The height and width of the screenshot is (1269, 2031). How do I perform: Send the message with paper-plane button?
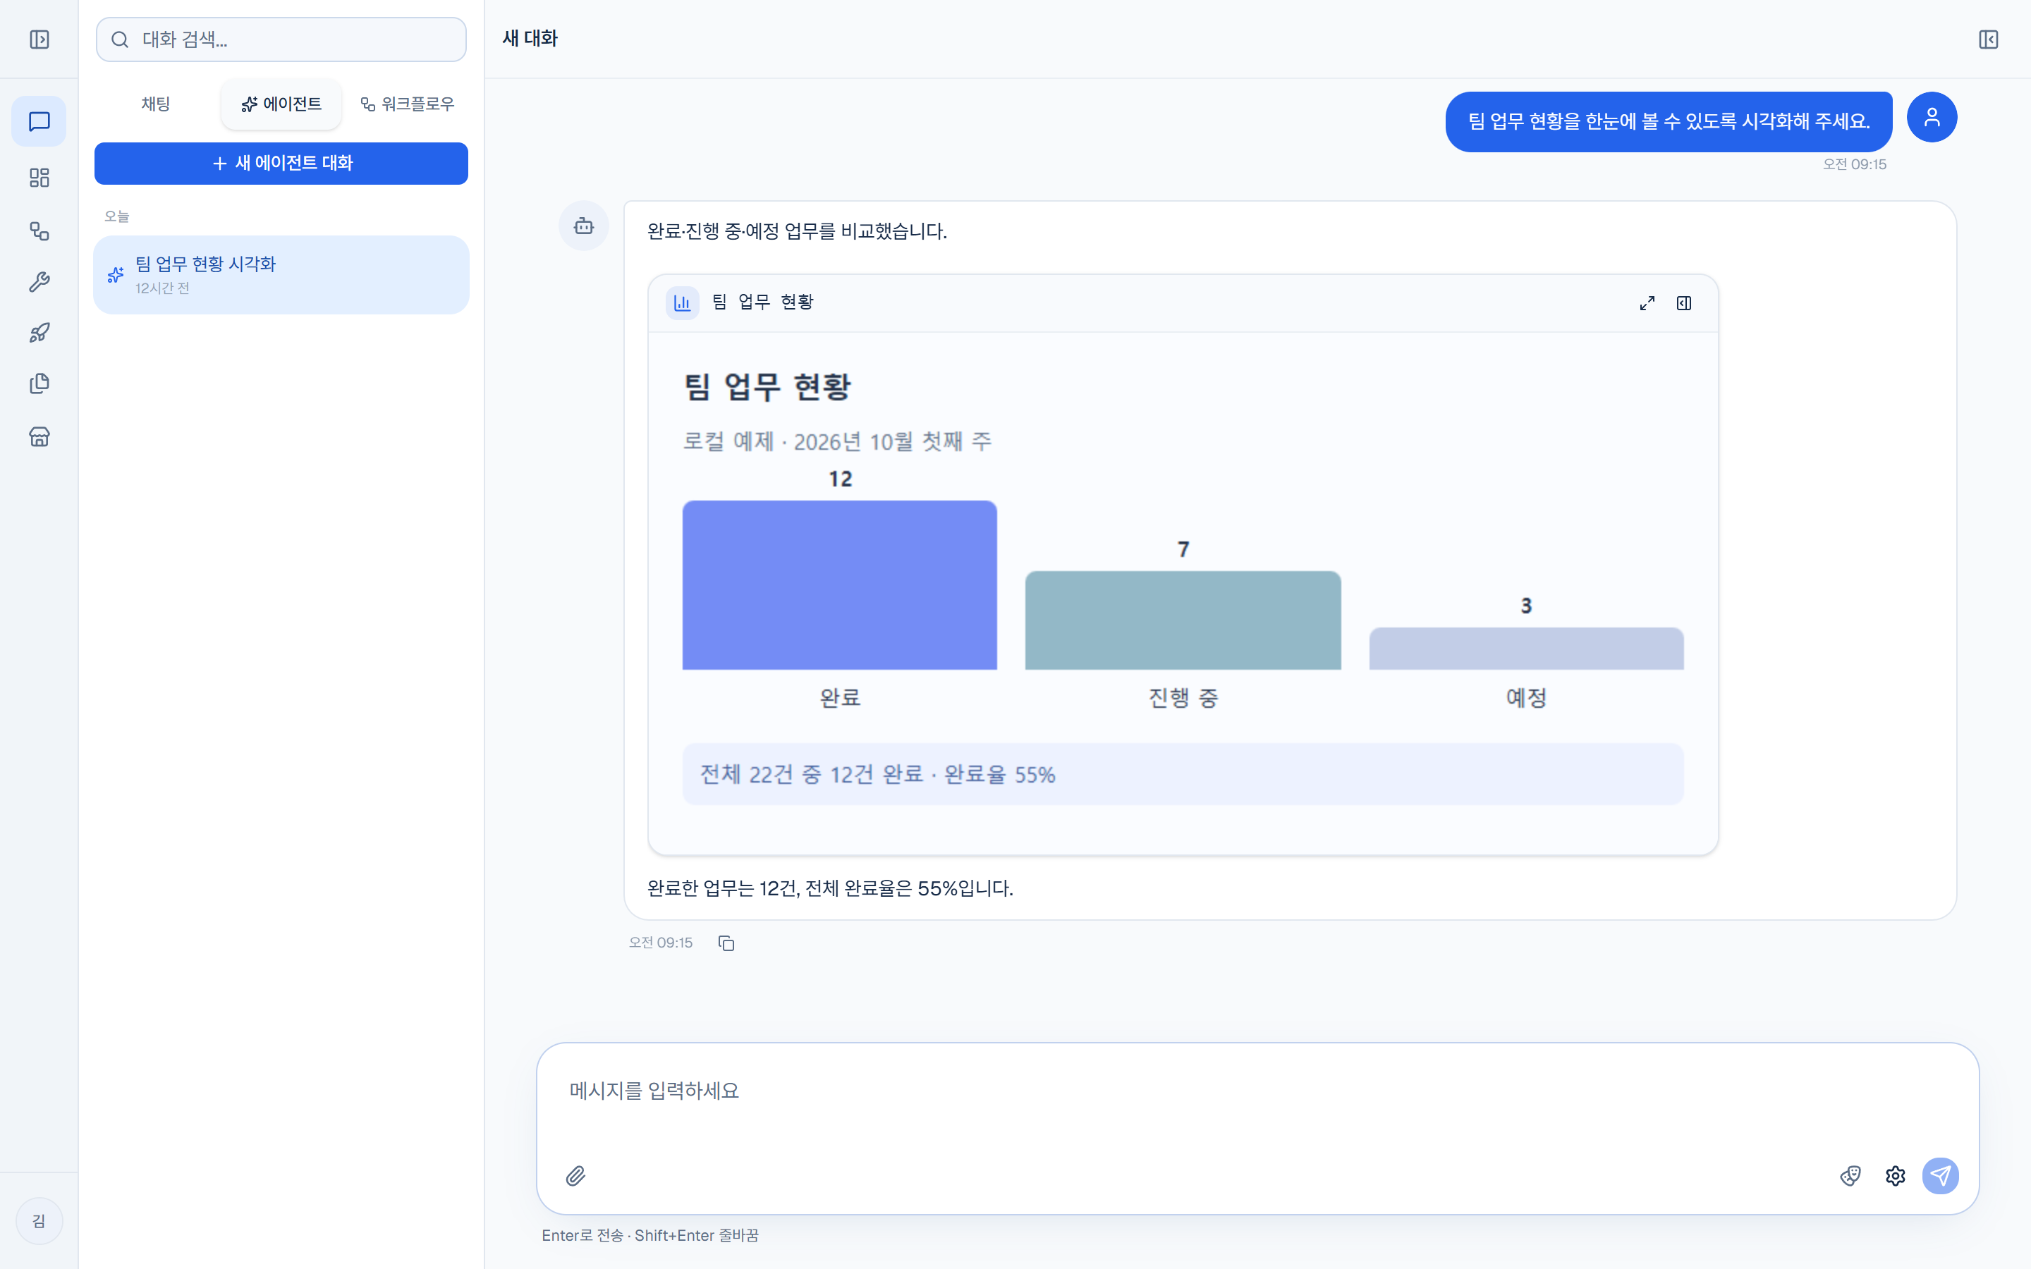pyautogui.click(x=1940, y=1176)
